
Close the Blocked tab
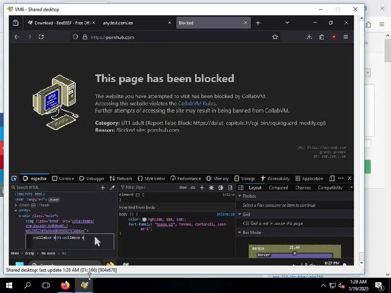pyautogui.click(x=246, y=23)
